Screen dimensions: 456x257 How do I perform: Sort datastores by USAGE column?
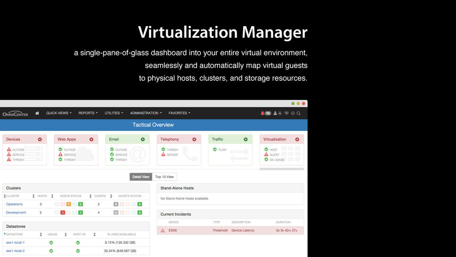(53, 234)
